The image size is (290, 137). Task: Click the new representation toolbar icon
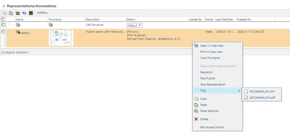(x=18, y=13)
